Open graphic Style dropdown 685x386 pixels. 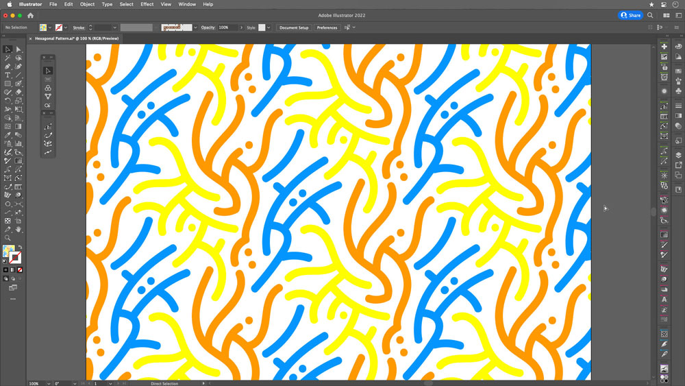pyautogui.click(x=269, y=27)
